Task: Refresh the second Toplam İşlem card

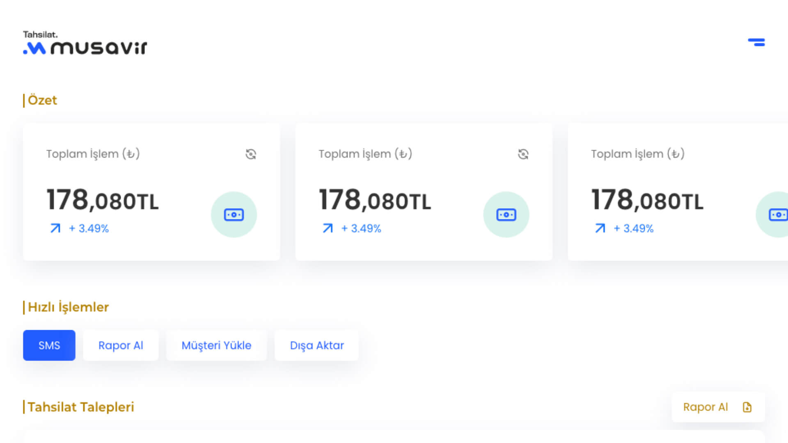Action: (523, 154)
